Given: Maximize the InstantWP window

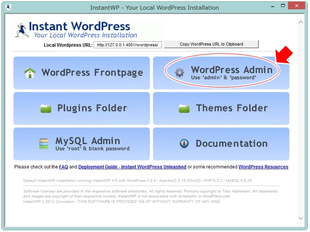Looking at the screenshot, I should [x=283, y=6].
